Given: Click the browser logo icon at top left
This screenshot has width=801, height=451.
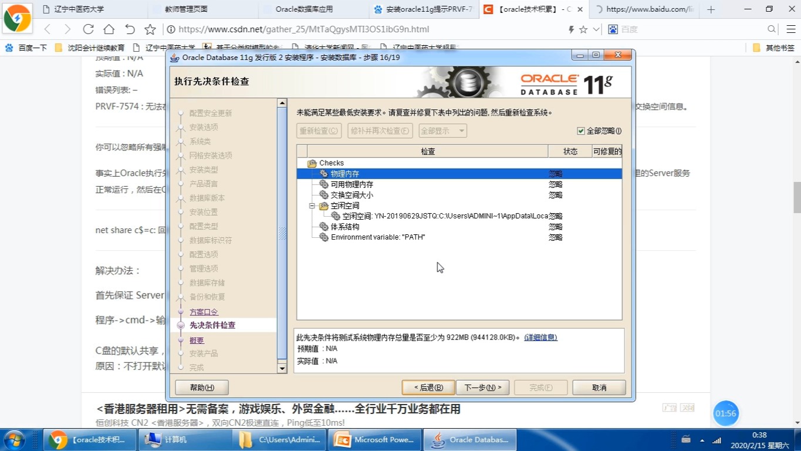Looking at the screenshot, I should (x=17, y=18).
